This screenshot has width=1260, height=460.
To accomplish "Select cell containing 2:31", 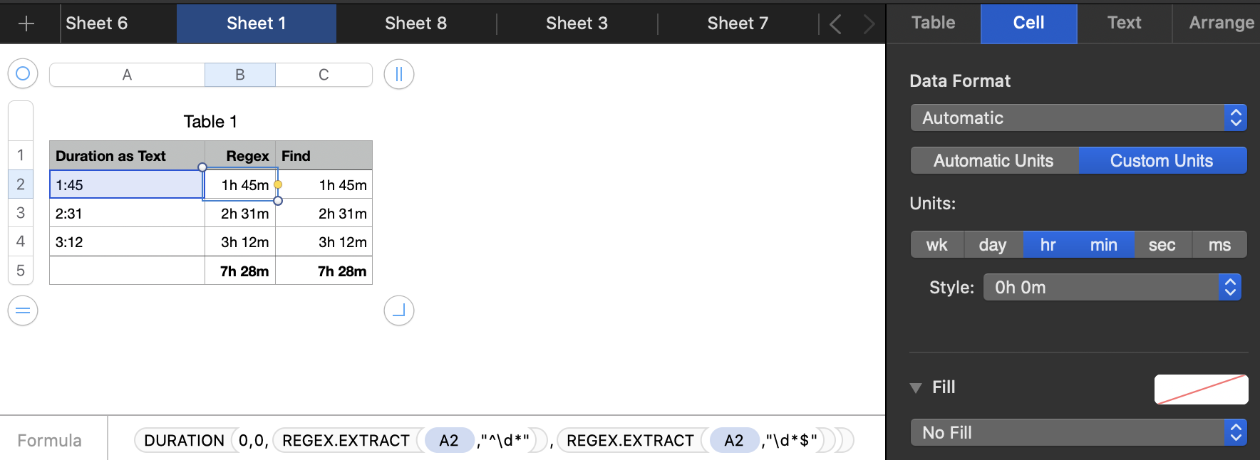I will pos(127,214).
